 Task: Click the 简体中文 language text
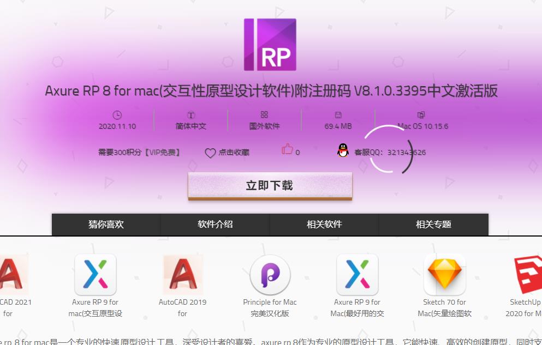click(191, 126)
